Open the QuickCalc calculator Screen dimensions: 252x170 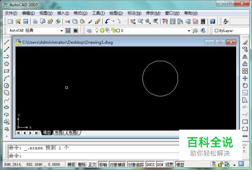coord(203,21)
